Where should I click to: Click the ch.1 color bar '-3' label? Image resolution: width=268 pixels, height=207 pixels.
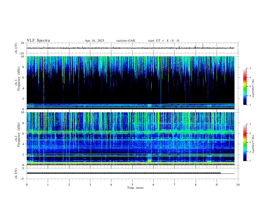tap(249, 68)
